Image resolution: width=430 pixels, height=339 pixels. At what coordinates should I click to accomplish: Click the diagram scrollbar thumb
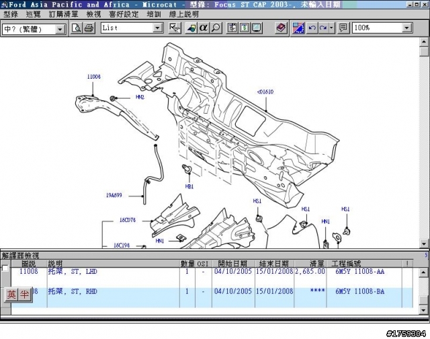click(424, 51)
